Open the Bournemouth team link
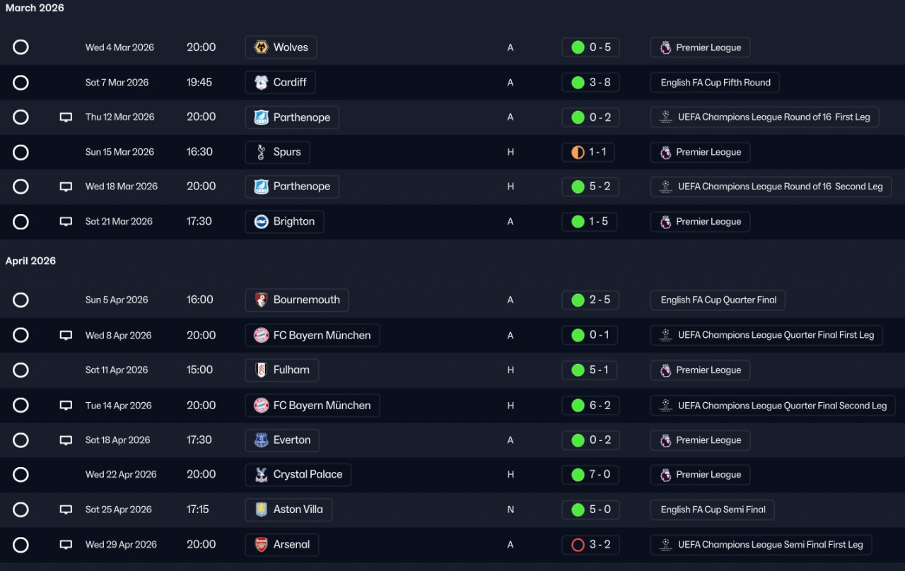 (306, 300)
